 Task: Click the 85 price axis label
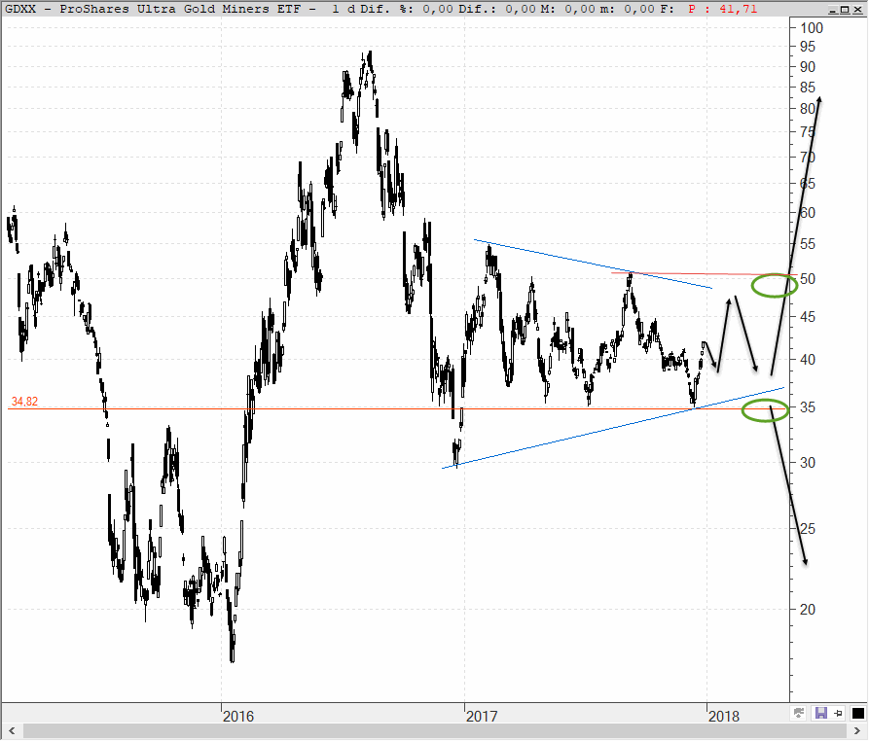click(x=808, y=87)
